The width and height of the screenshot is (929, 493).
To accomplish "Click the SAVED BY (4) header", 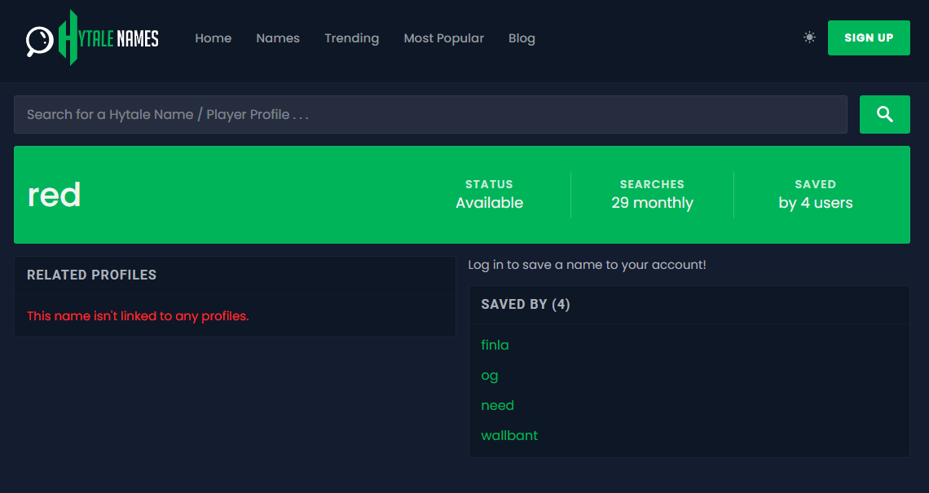I will (x=526, y=305).
